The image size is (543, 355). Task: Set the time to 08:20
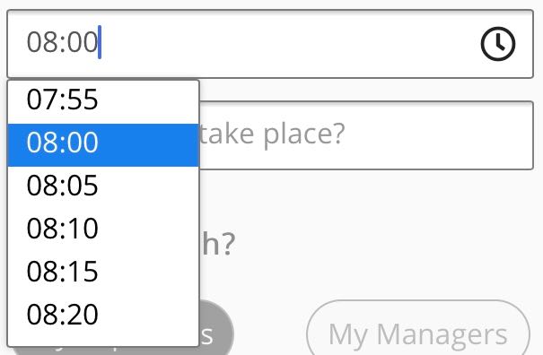point(103,316)
